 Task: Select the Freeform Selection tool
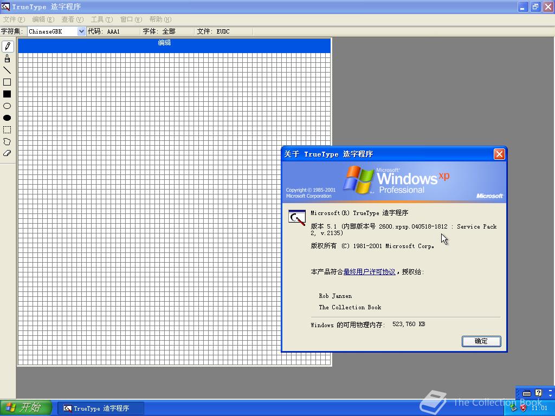8,141
